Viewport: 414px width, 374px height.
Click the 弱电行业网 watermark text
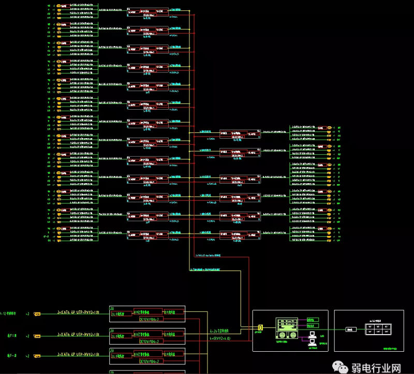(377, 367)
